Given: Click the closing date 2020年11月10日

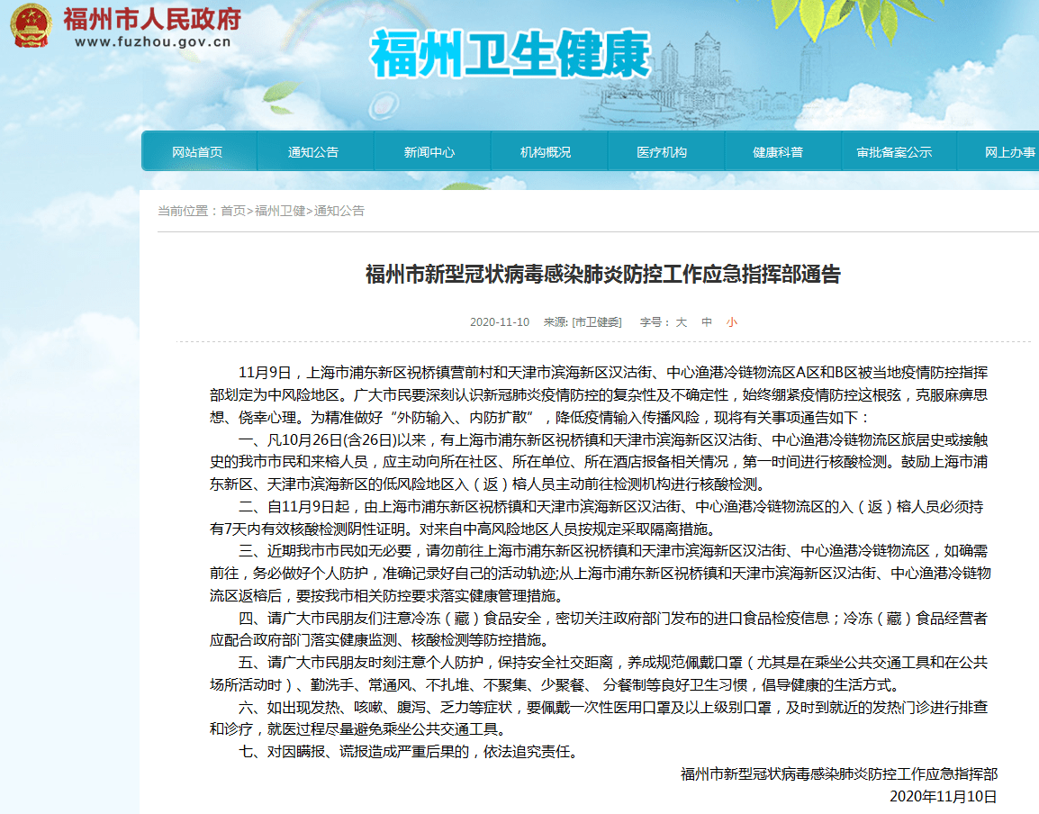Looking at the screenshot, I should click(x=944, y=796).
